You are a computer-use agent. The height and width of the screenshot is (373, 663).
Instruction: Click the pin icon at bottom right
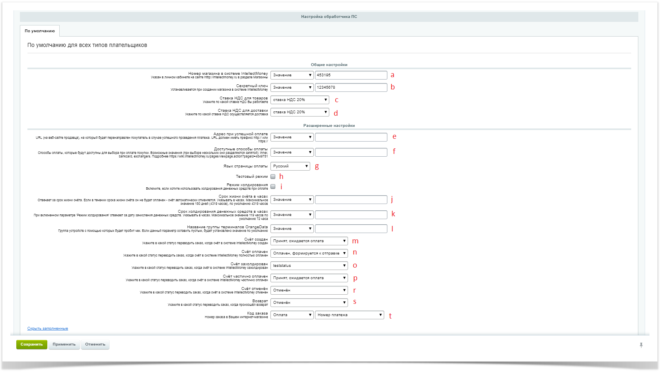click(x=641, y=345)
